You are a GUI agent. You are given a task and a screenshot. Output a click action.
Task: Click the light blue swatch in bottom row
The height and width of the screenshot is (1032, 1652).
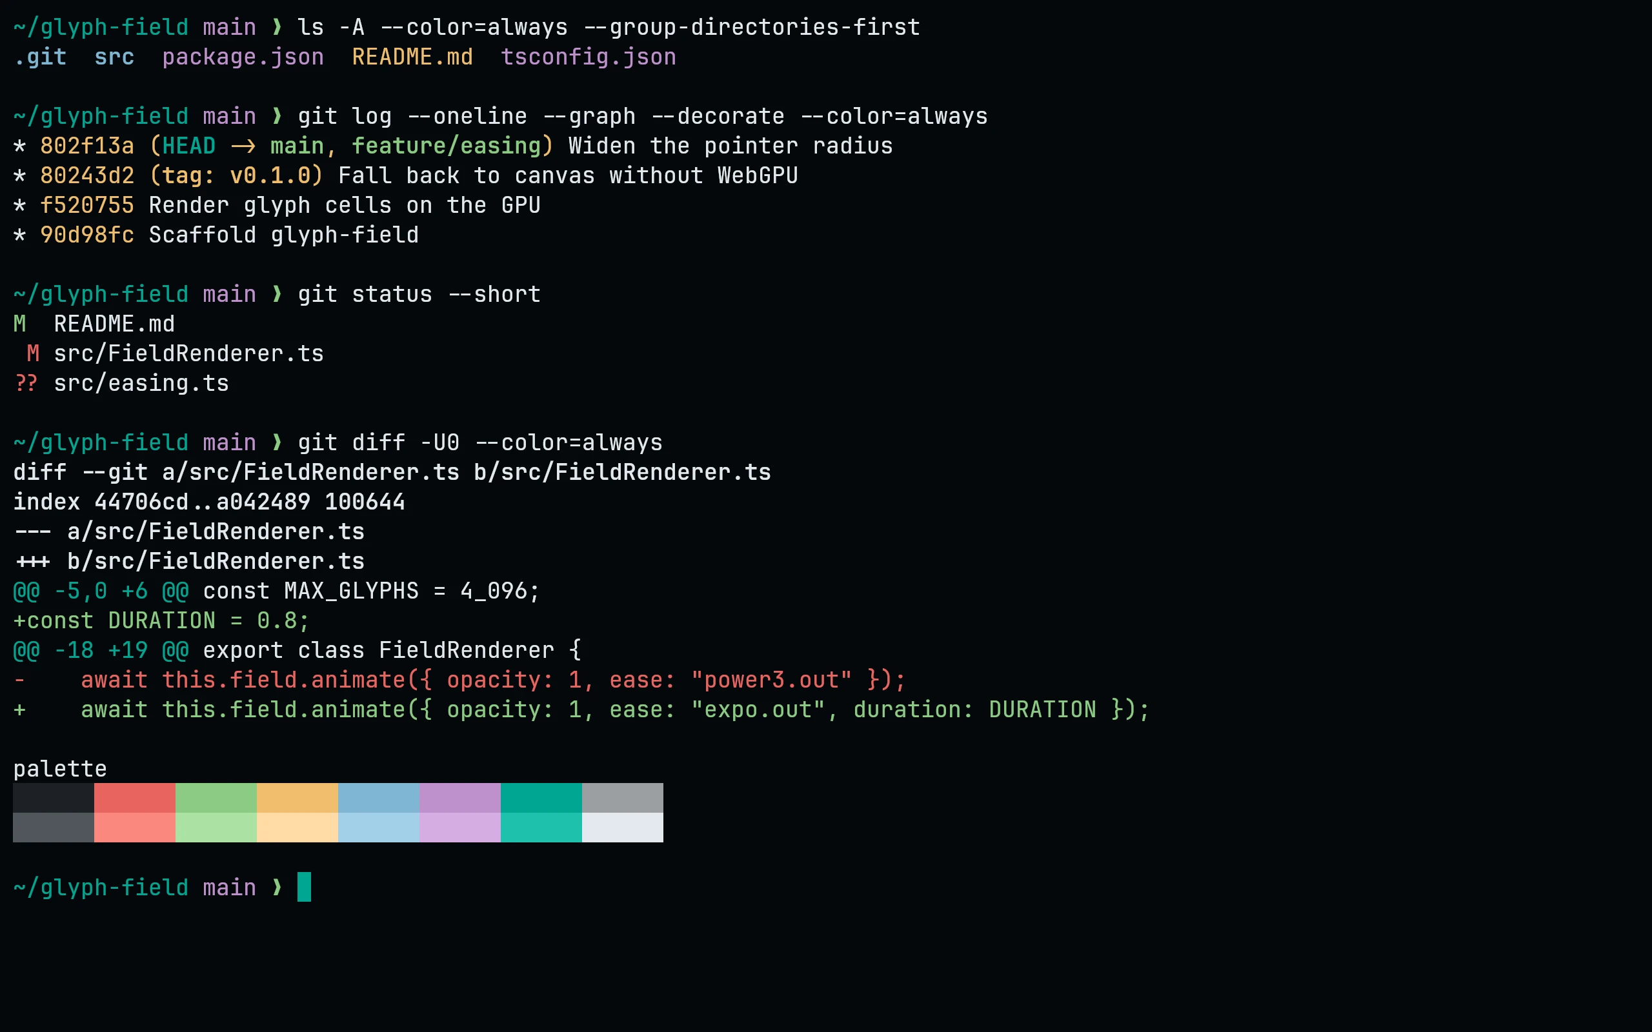[378, 828]
